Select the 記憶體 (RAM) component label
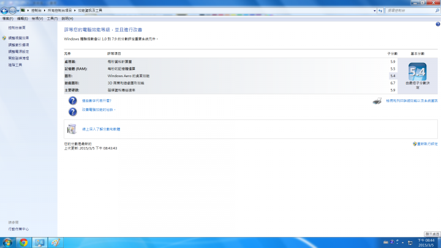 coord(76,69)
